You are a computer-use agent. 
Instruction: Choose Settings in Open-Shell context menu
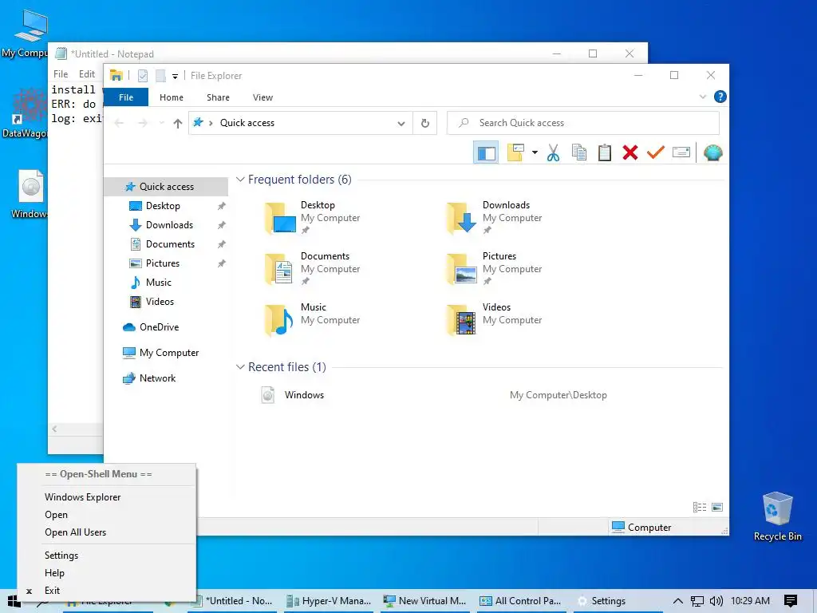(61, 556)
